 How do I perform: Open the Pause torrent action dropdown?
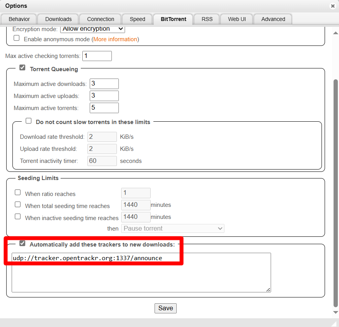(x=173, y=229)
